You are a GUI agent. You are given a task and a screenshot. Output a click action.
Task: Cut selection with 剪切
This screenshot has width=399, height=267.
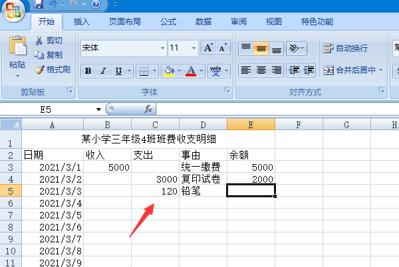(x=49, y=40)
